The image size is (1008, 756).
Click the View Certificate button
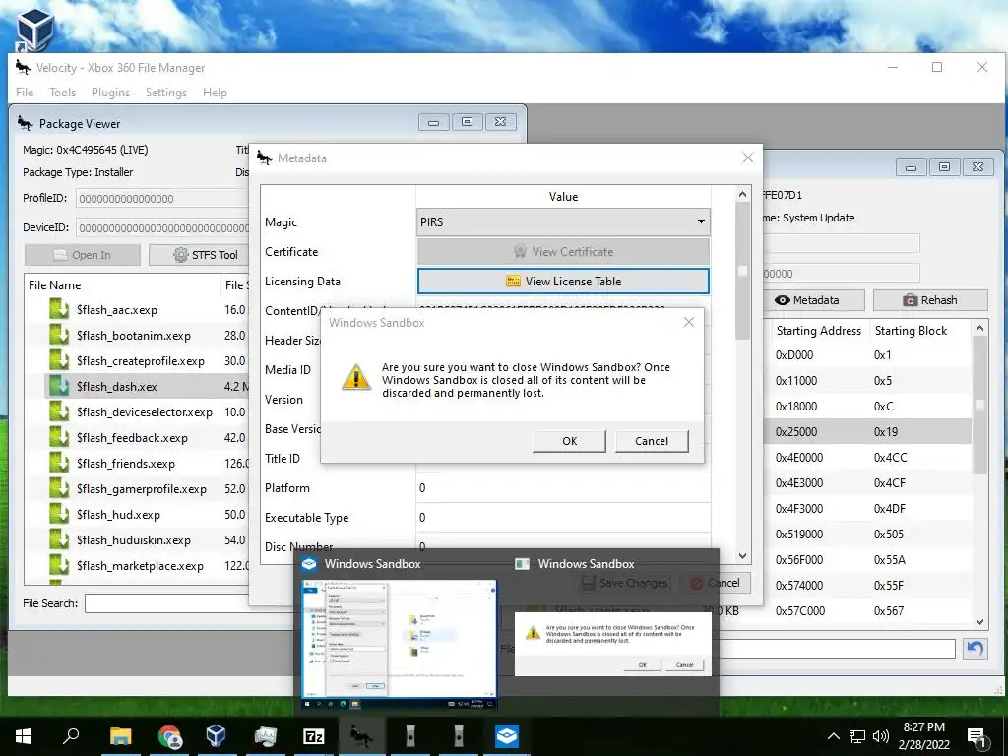563,251
